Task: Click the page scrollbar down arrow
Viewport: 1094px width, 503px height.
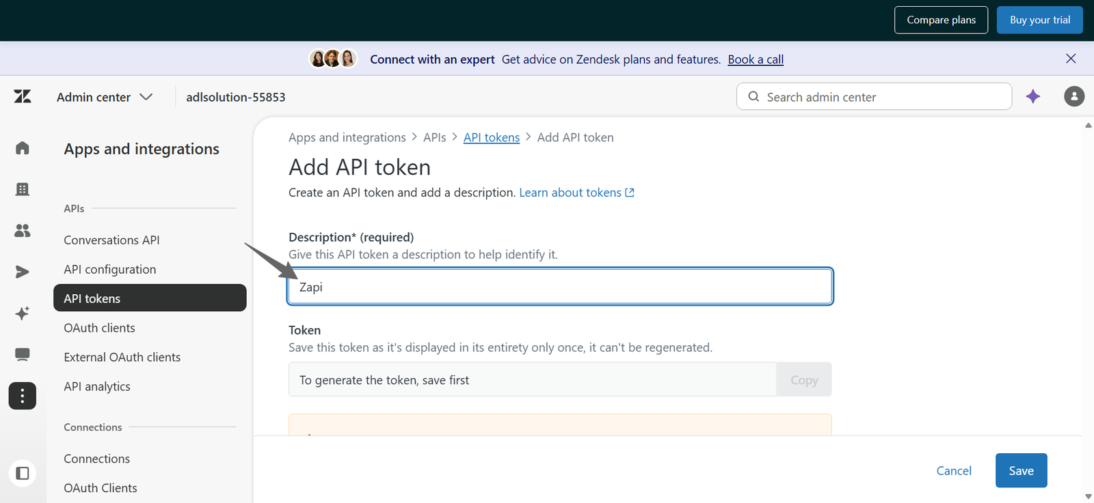Action: click(1088, 496)
